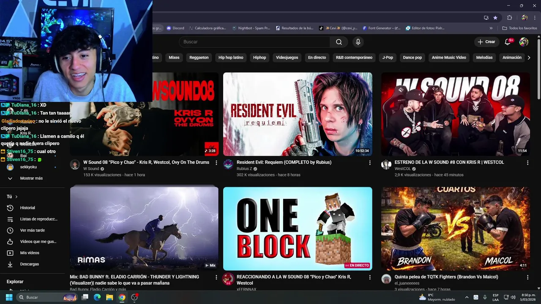This screenshot has height=304, width=541.
Task: Show more bookmarks with double chevron
Action: 491,28
